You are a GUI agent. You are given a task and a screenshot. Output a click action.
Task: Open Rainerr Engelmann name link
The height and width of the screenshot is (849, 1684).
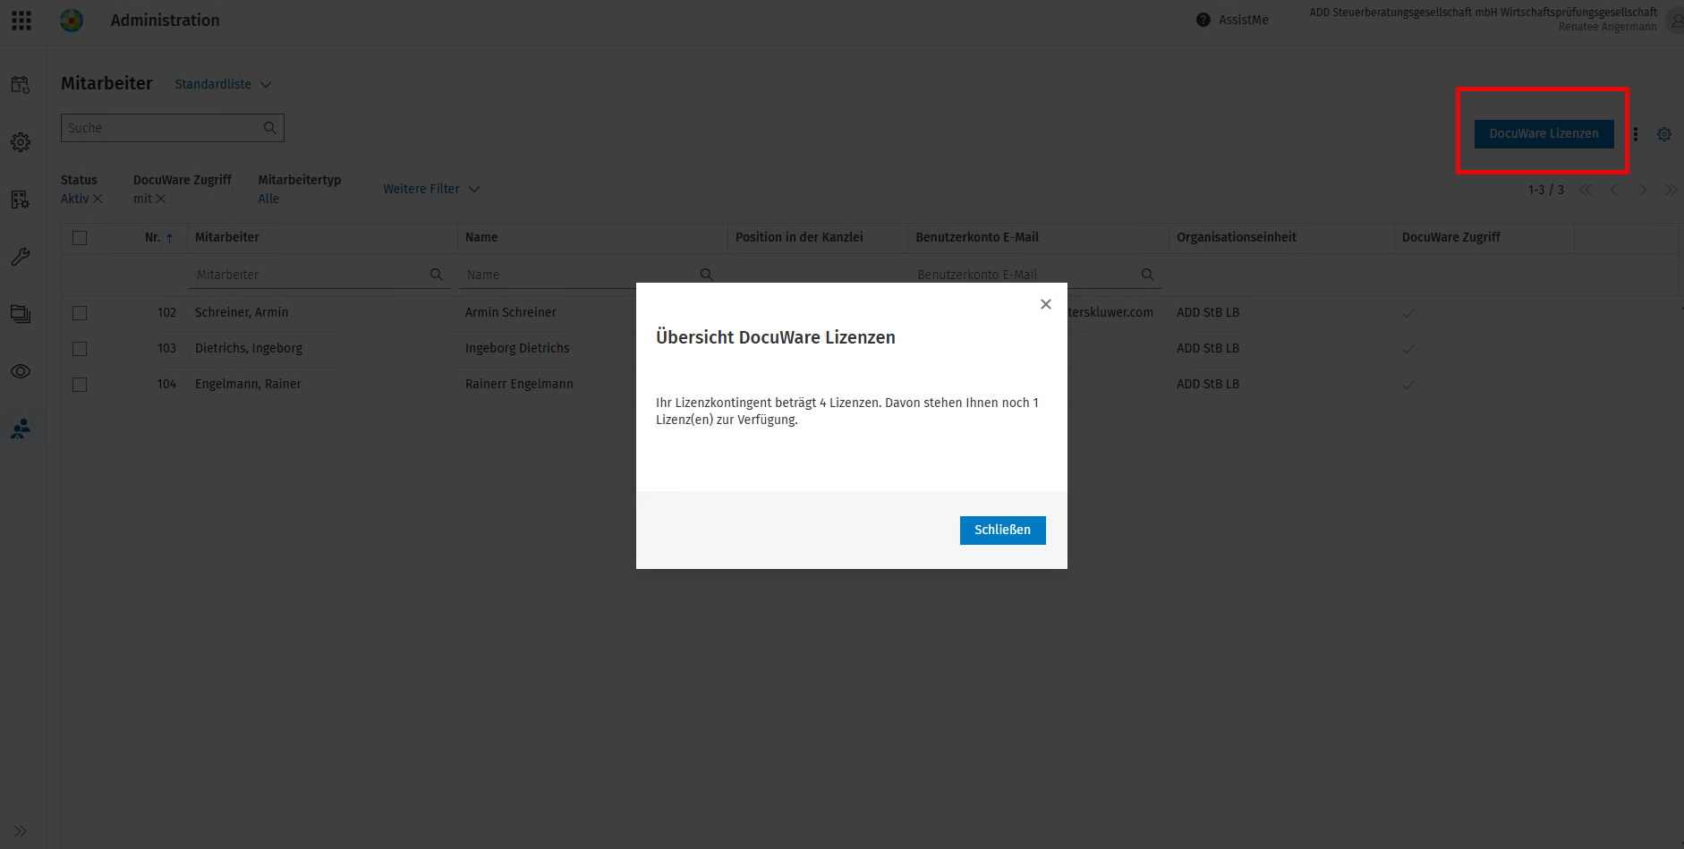[x=519, y=384]
